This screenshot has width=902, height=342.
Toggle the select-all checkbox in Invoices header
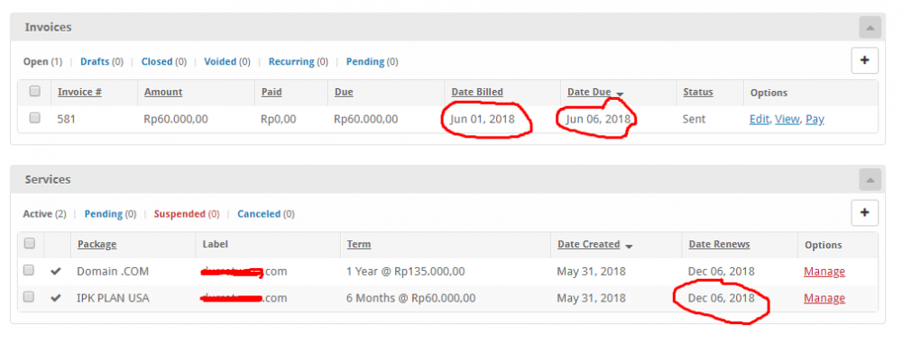tap(35, 91)
